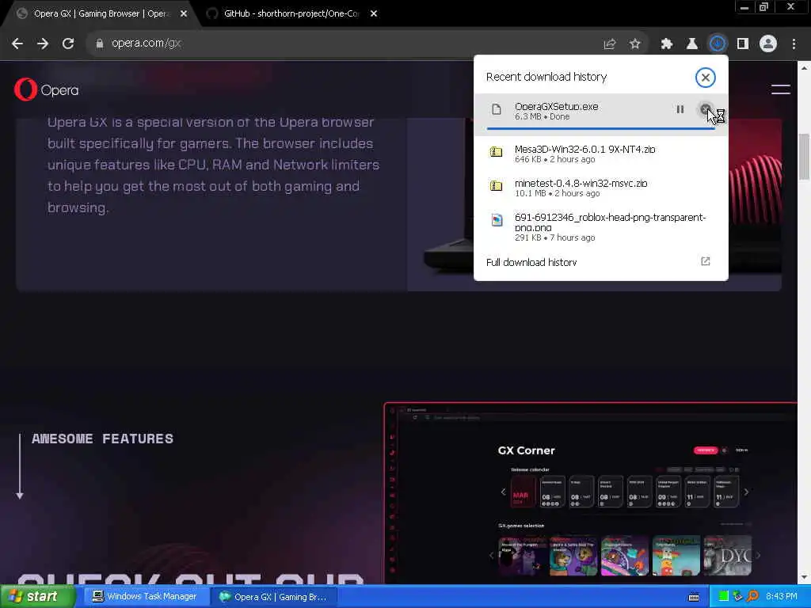Click the roblox png file icon

coord(497,220)
